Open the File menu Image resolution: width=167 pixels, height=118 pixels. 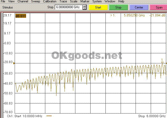coord(3,1)
